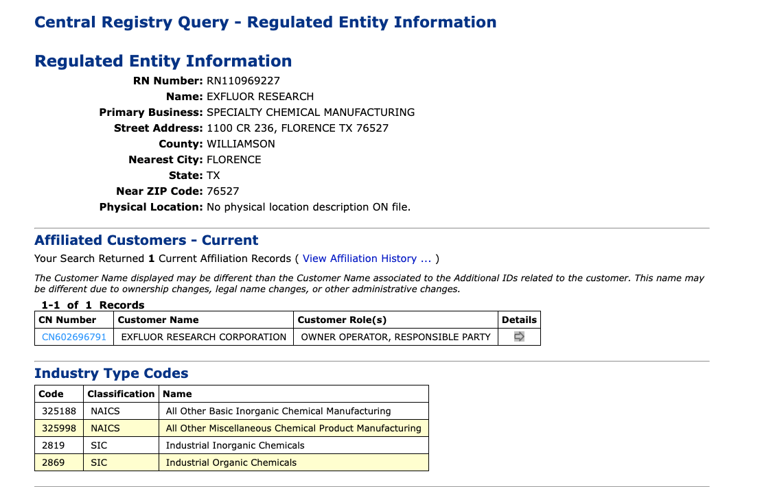Click the Classification column header

pyautogui.click(x=121, y=394)
